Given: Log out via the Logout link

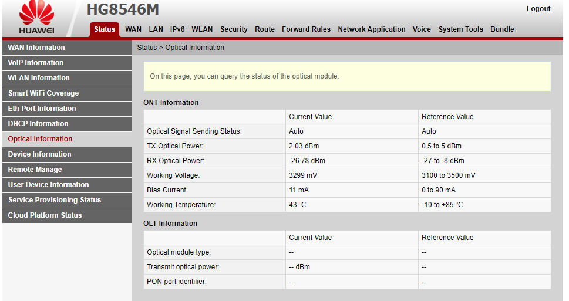Looking at the screenshot, I should coord(538,9).
